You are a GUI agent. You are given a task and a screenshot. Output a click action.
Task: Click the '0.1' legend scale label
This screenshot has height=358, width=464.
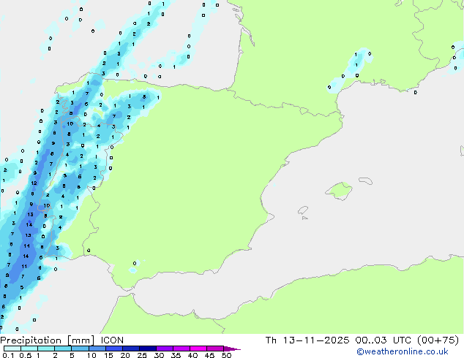[x=8, y=355]
